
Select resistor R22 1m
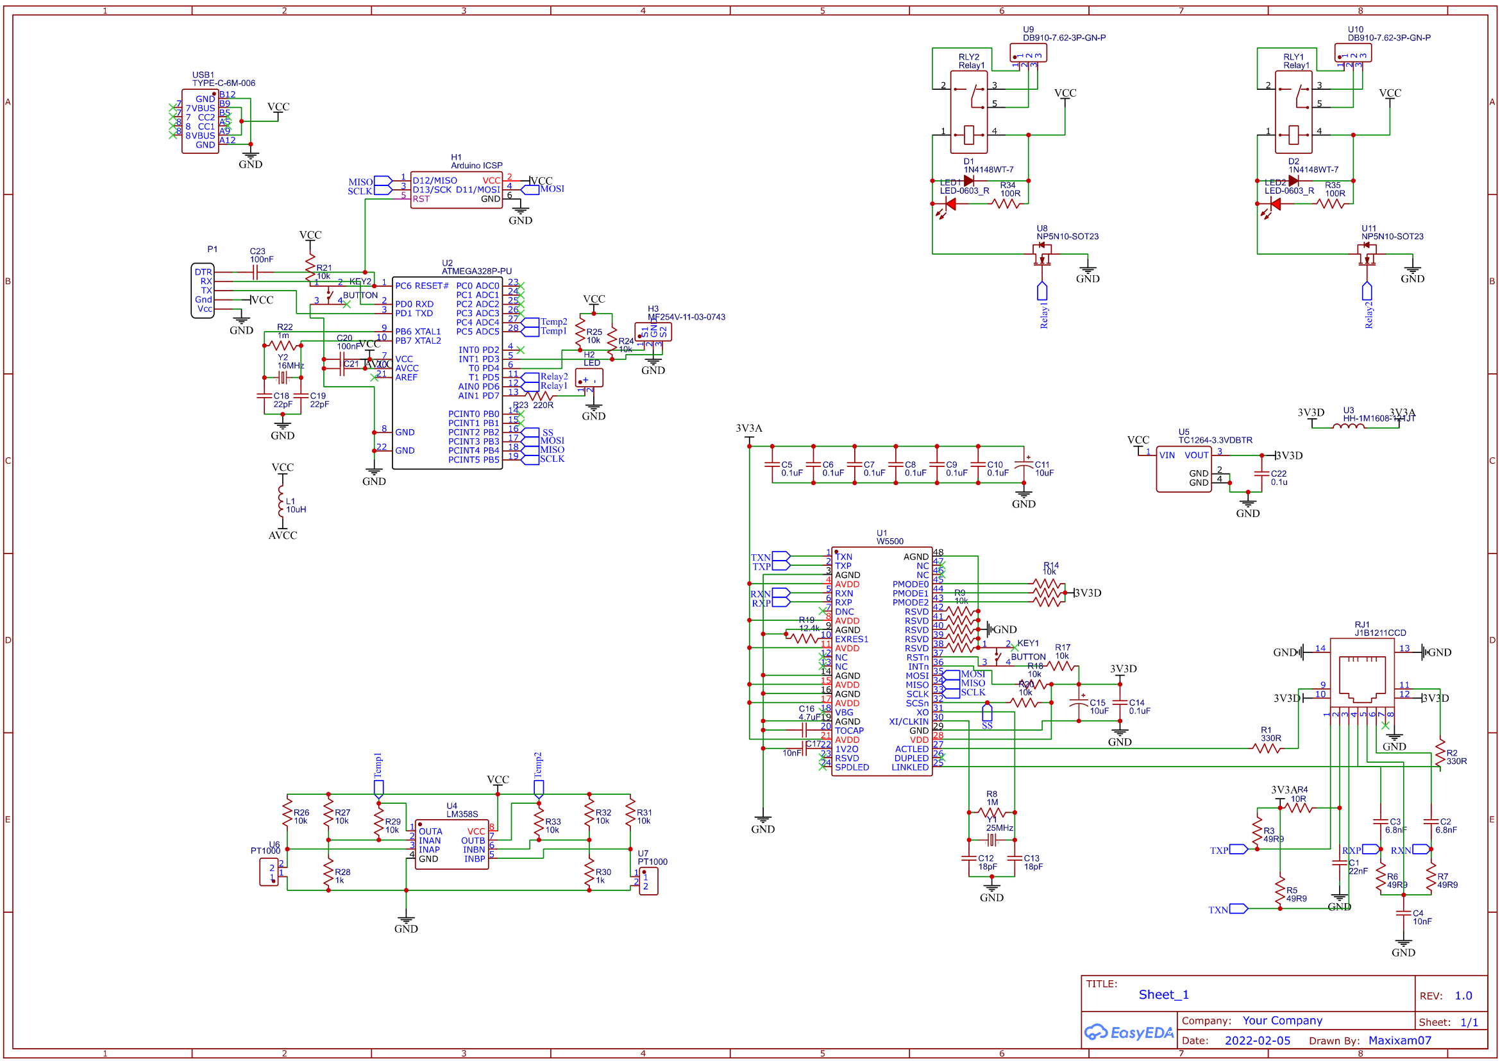[282, 344]
